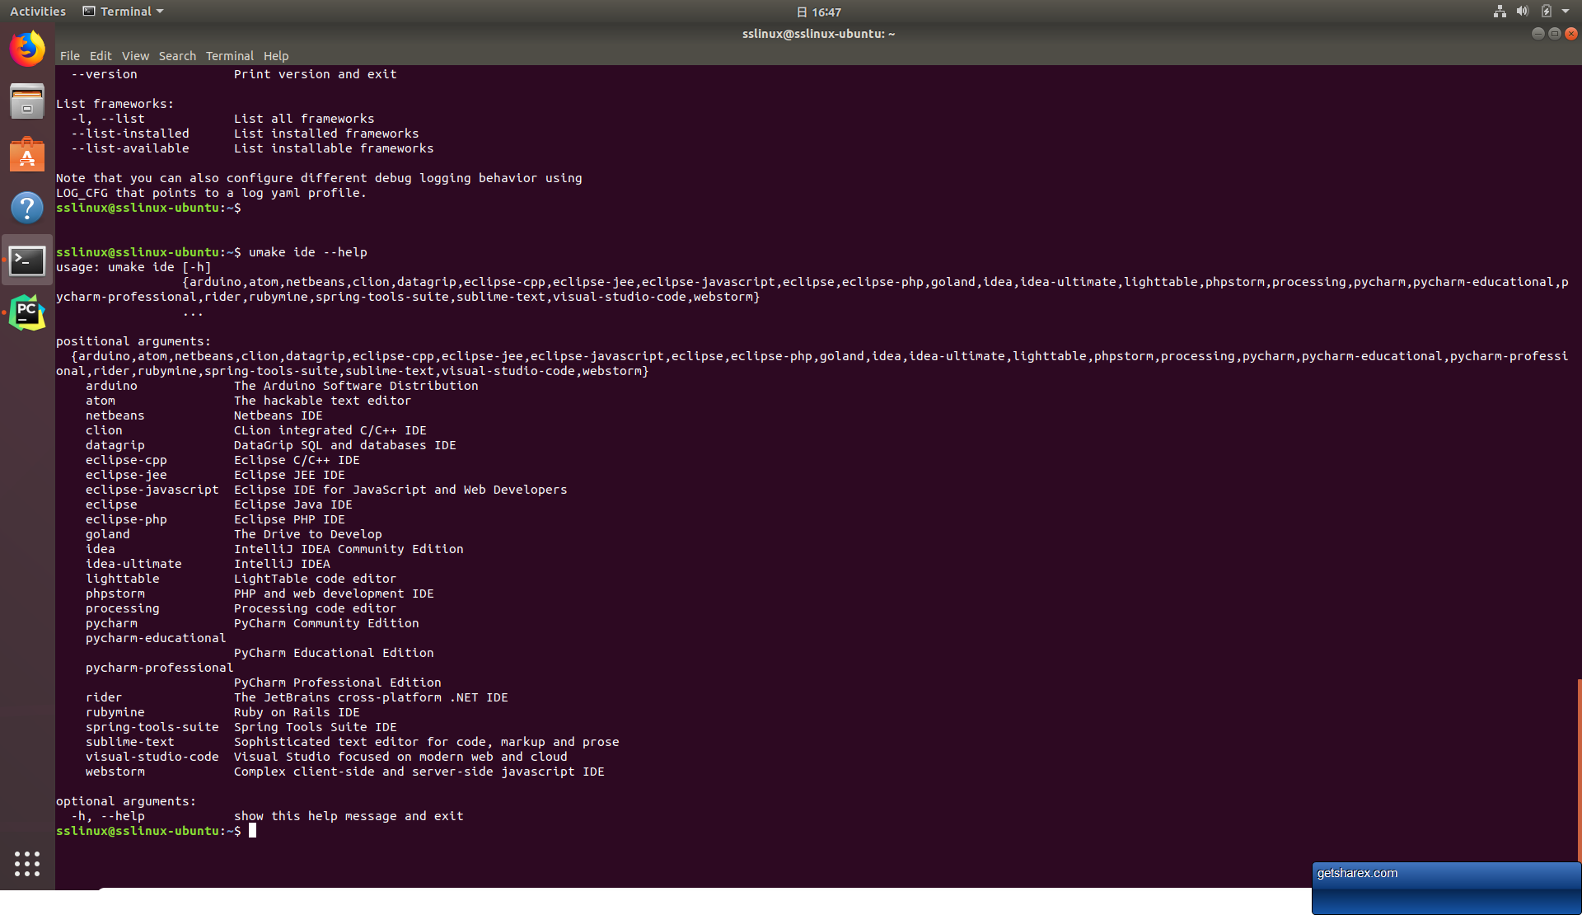Click the '--version' option text
This screenshot has height=915, width=1582.
pos(104,74)
